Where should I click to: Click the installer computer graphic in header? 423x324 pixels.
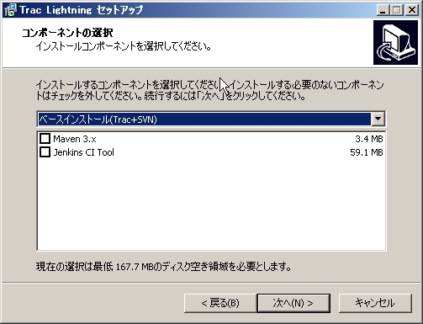395,42
